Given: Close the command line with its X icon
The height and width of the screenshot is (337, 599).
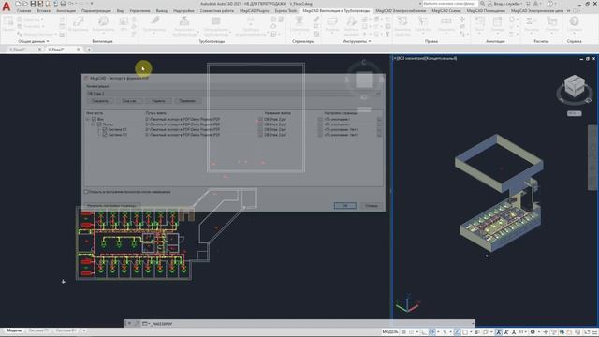Looking at the screenshot, I should pyautogui.click(x=129, y=324).
